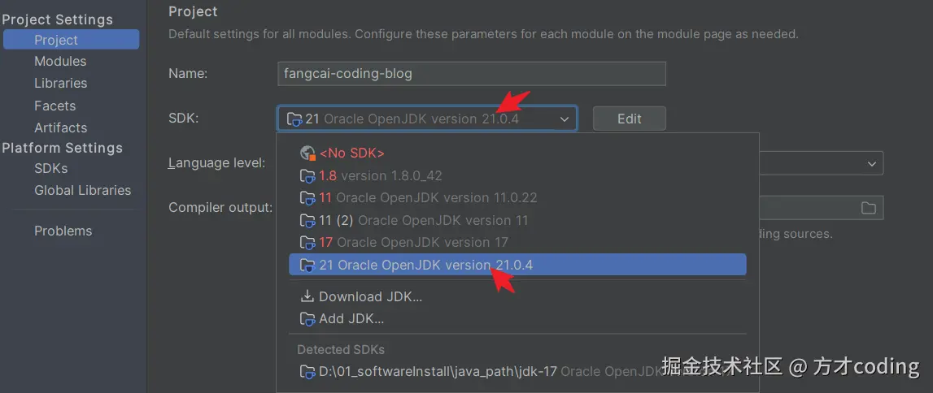The width and height of the screenshot is (933, 393).
Task: Select Global Libraries in sidebar
Action: point(82,190)
